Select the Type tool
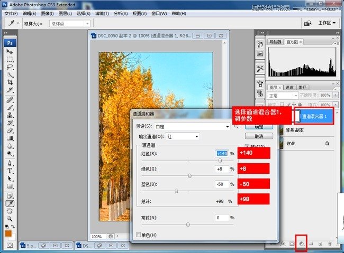 [x=10, y=171]
